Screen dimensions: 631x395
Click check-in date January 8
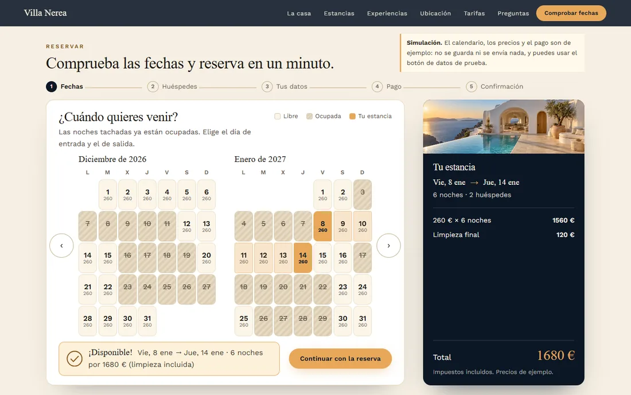[323, 226]
